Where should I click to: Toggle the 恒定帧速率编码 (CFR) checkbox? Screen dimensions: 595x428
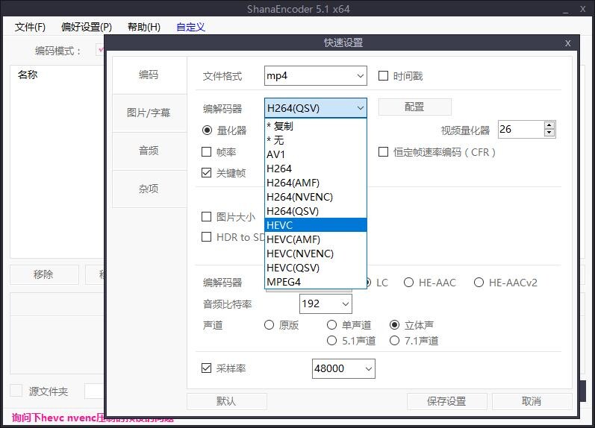point(384,152)
